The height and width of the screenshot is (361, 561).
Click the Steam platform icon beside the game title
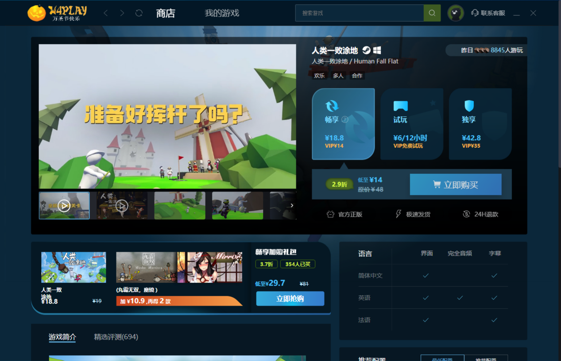[366, 50]
